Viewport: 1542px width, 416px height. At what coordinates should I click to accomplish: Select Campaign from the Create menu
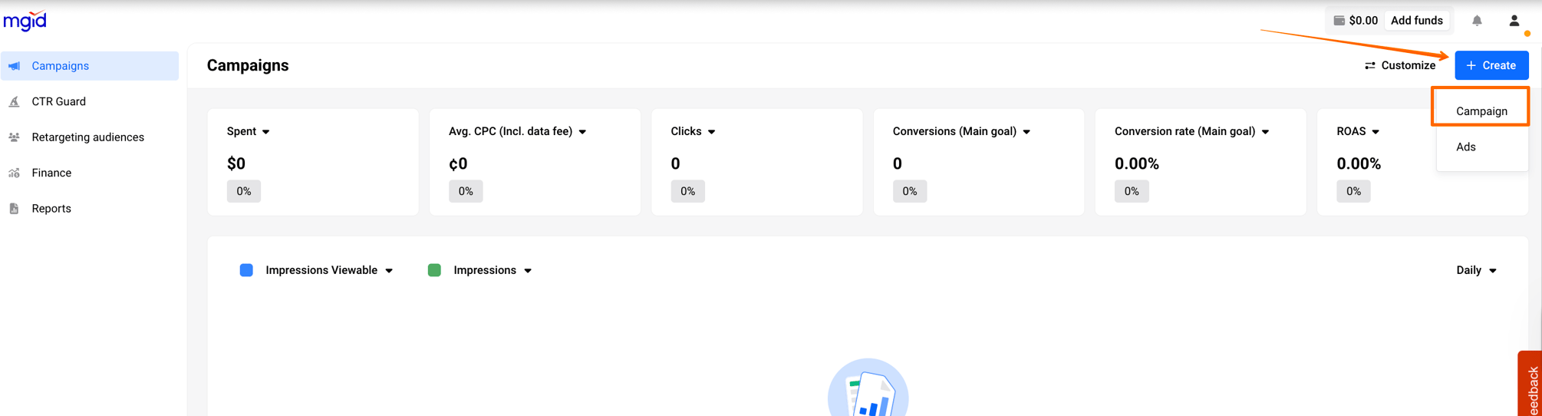(1481, 111)
